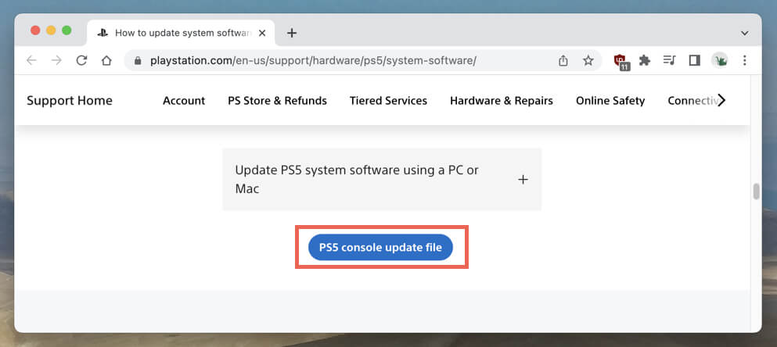The image size is (777, 347).
Task: Expand Update PS5 using PC or Mac
Action: point(523,180)
